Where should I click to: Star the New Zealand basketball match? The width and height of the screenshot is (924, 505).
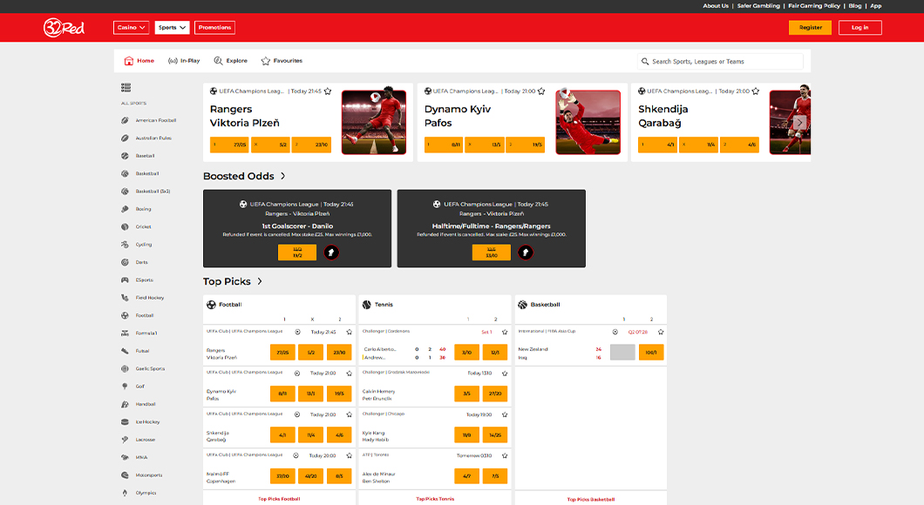[661, 332]
